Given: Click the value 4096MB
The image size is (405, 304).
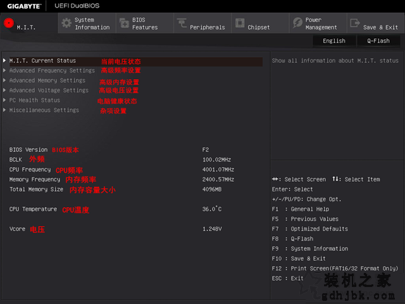Looking at the screenshot, I should pyautogui.click(x=212, y=189).
